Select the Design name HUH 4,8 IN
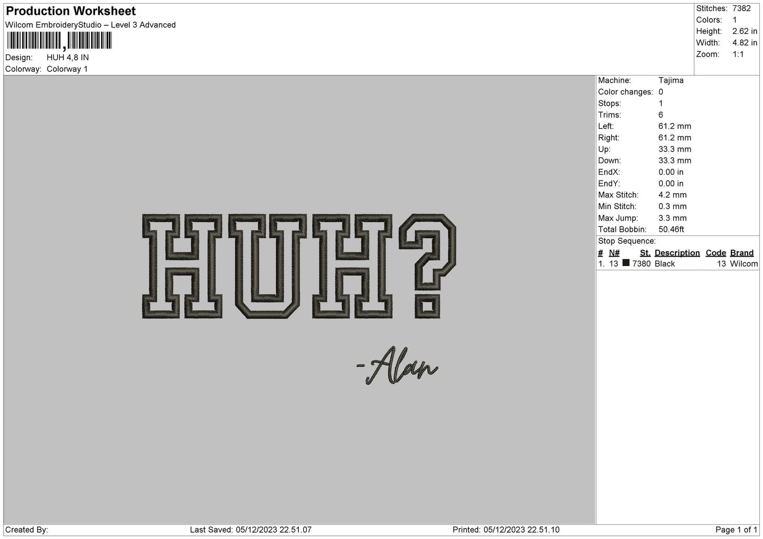The height and width of the screenshot is (539, 763). tap(67, 57)
